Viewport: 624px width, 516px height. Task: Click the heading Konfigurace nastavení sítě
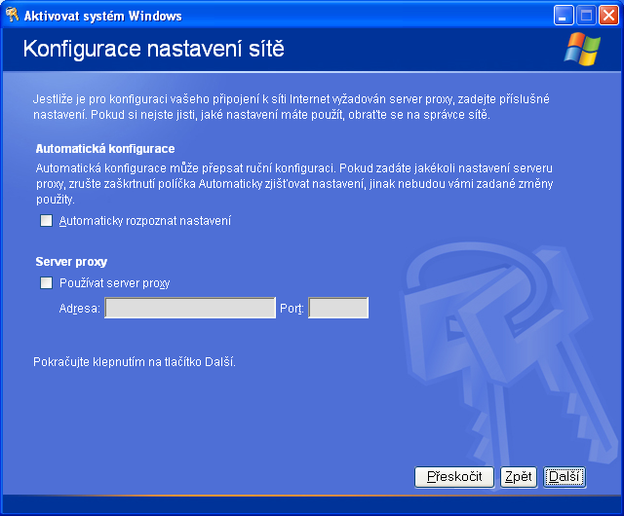(154, 49)
